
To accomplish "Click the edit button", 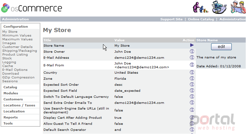I will (x=221, y=47).
